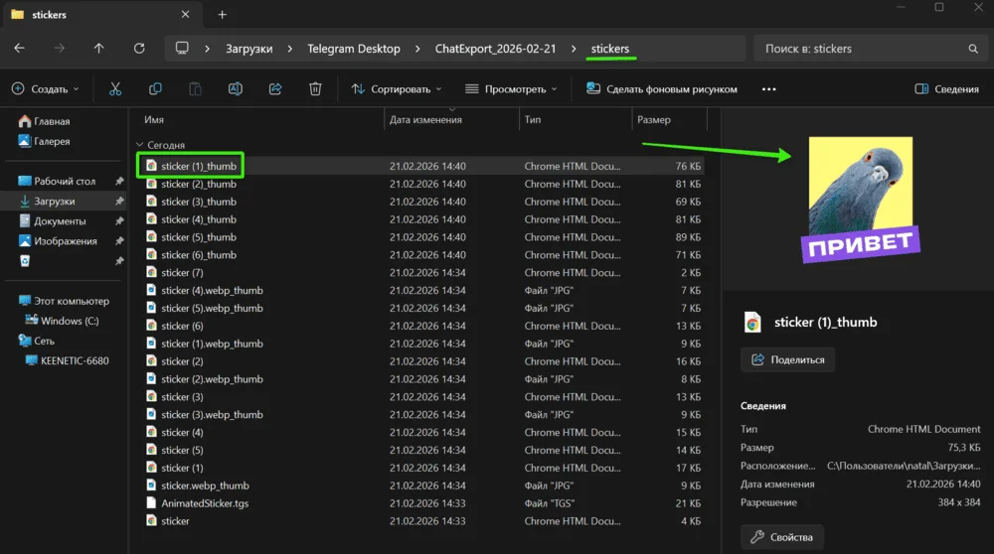Click the Свойства button
994x554 pixels.
pos(782,537)
